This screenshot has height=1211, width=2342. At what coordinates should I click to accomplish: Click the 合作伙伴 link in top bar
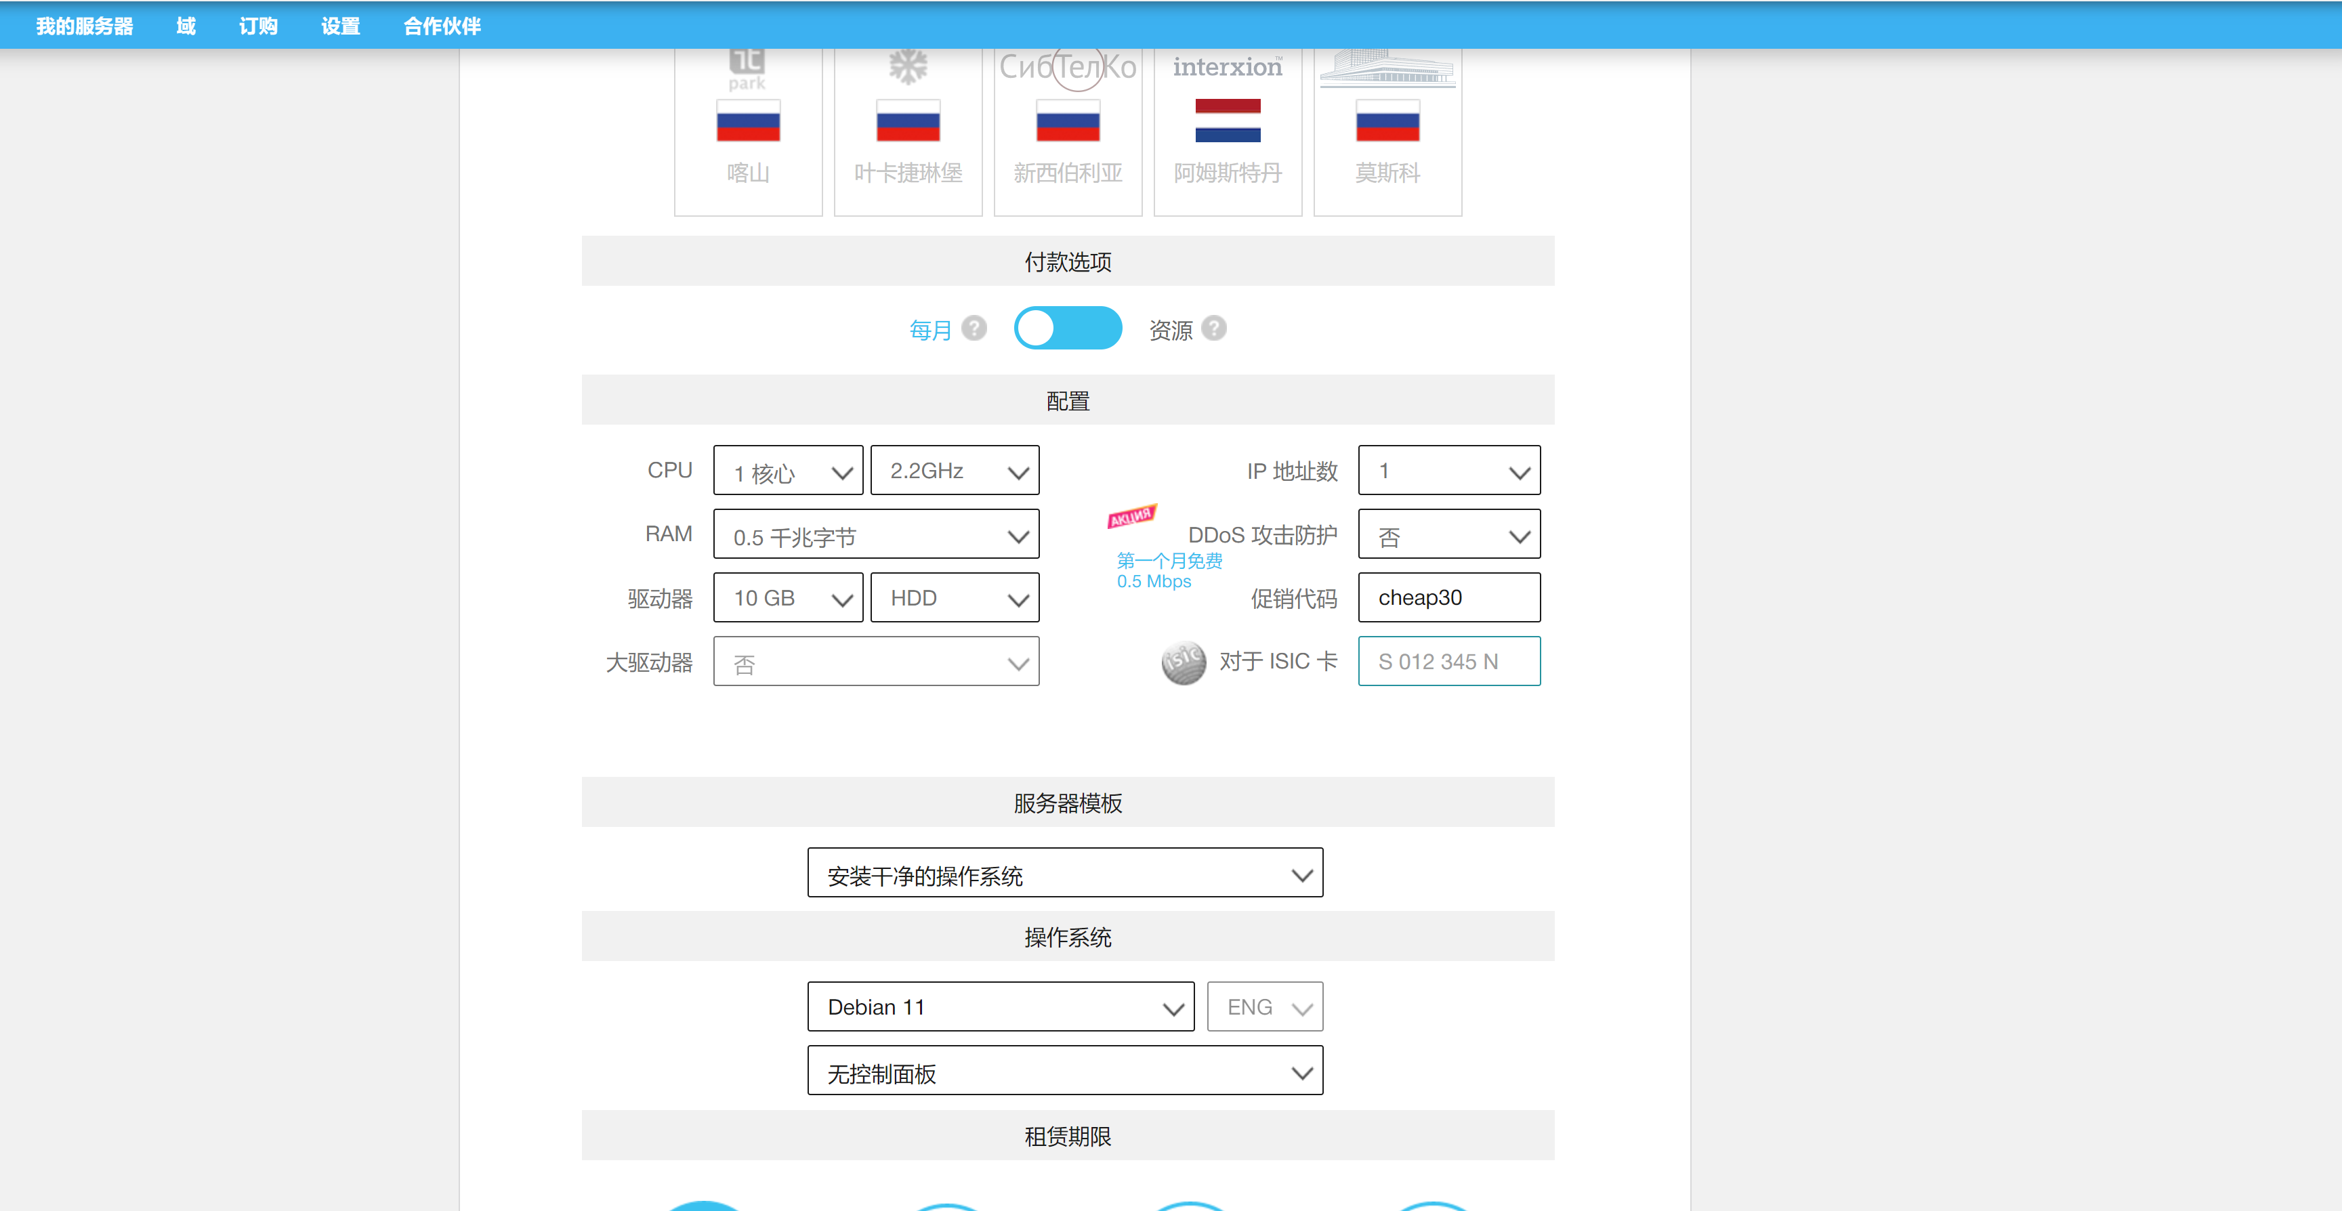(x=442, y=26)
